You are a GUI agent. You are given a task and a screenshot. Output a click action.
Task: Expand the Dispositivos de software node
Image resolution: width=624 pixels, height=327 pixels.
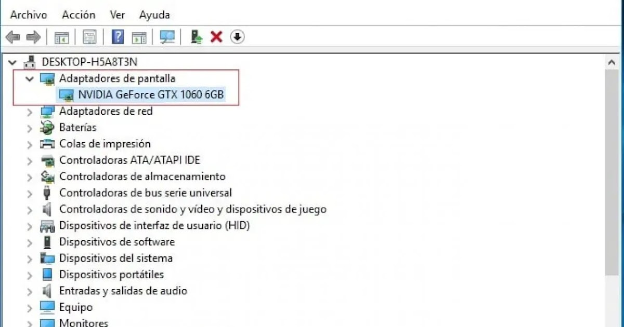30,242
